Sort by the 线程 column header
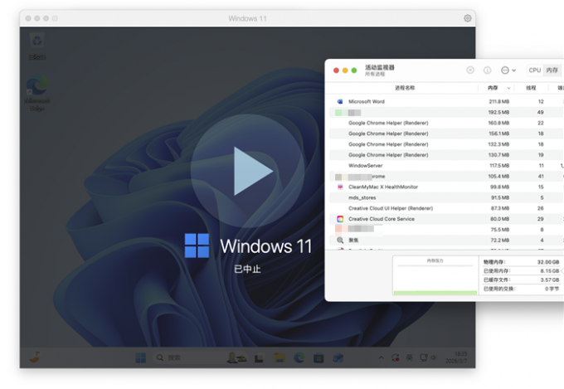The width and height of the screenshot is (564, 389). pyautogui.click(x=531, y=88)
